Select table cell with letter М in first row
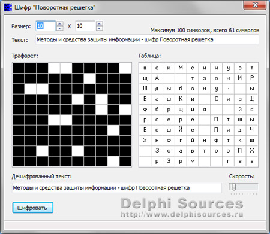This screenshot has height=234, width=270. pyautogui.click(x=181, y=68)
